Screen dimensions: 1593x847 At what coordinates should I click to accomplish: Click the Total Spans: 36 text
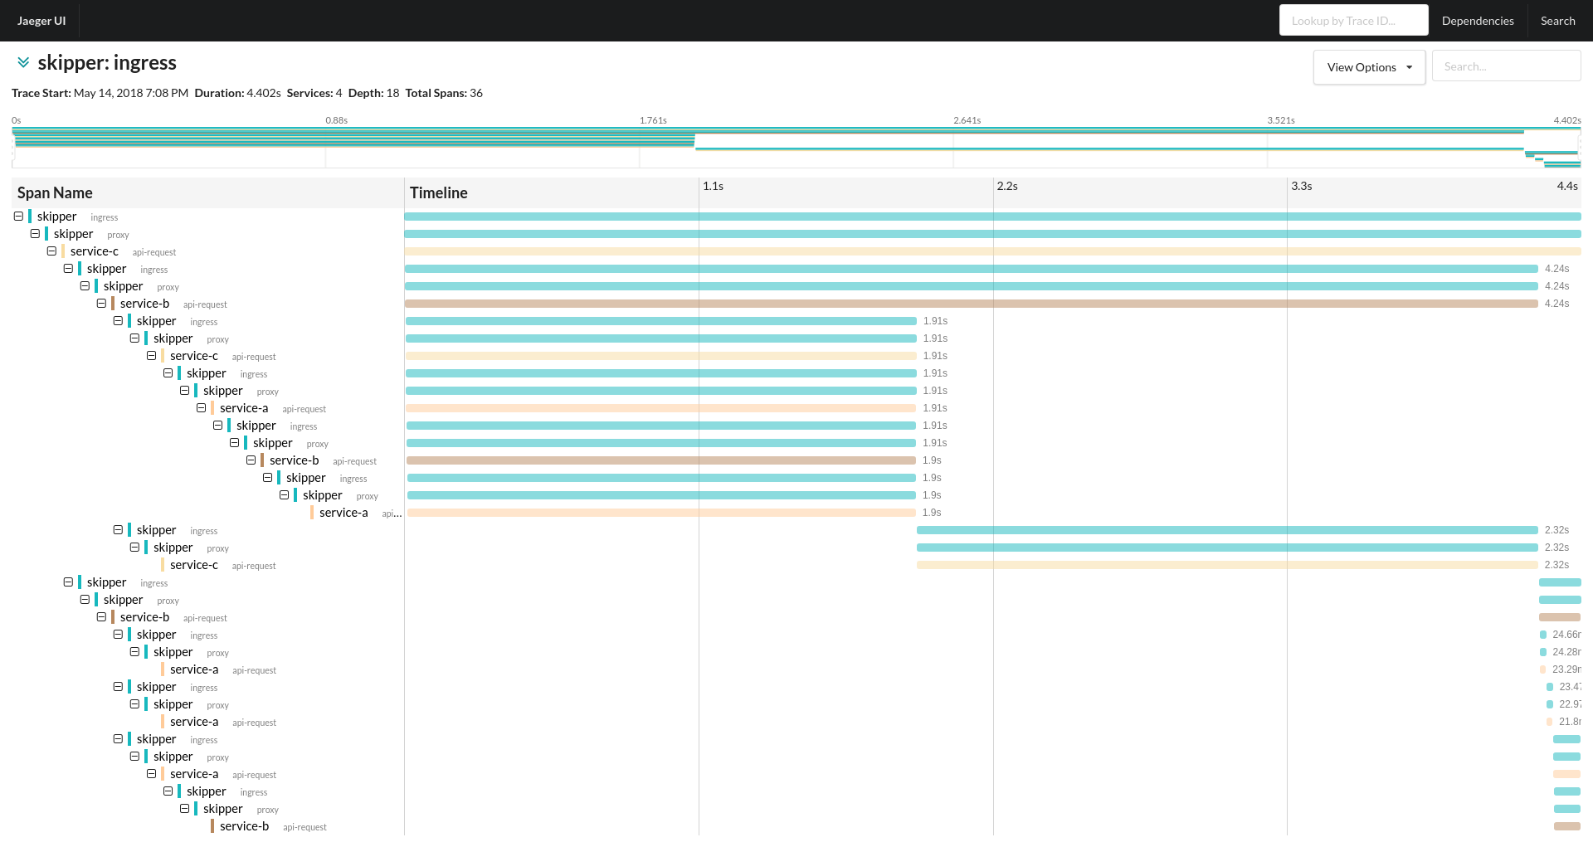click(x=444, y=93)
